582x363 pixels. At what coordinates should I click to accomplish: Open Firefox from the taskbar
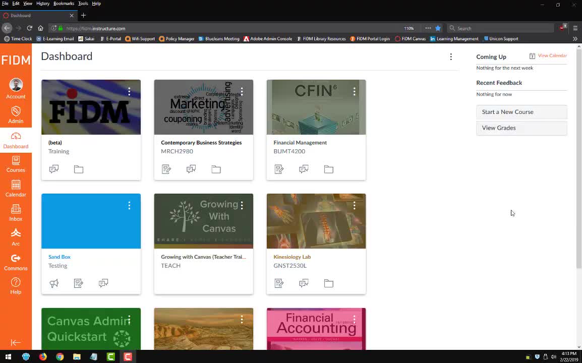tap(43, 356)
